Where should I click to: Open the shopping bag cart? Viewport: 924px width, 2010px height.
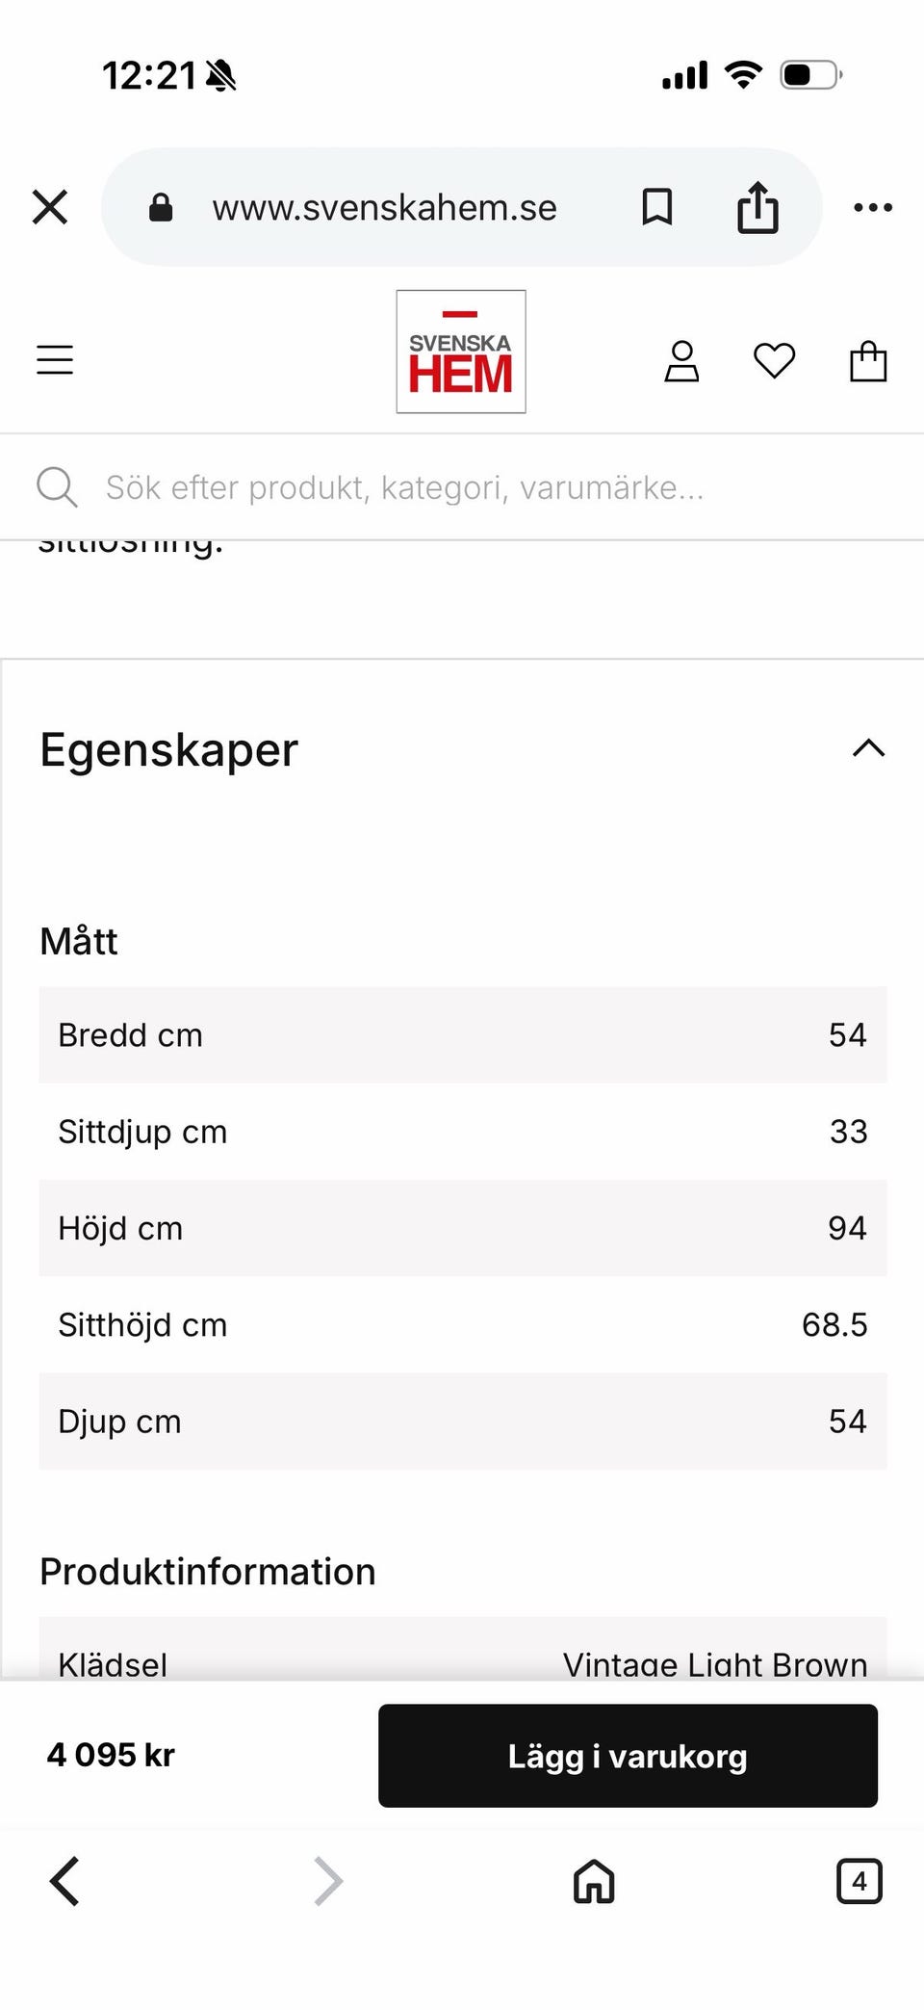[867, 362]
